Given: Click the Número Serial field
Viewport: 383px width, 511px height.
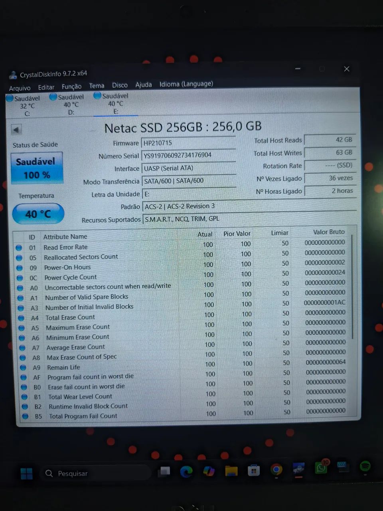Looking at the screenshot, I should (x=189, y=155).
